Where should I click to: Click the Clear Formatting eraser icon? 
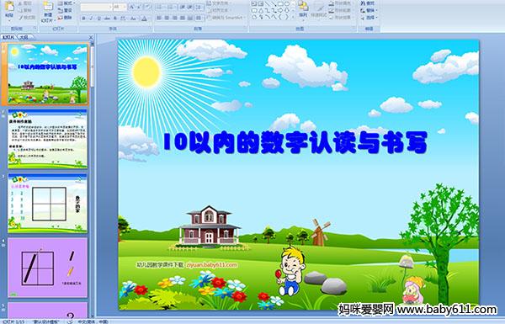click(148, 7)
